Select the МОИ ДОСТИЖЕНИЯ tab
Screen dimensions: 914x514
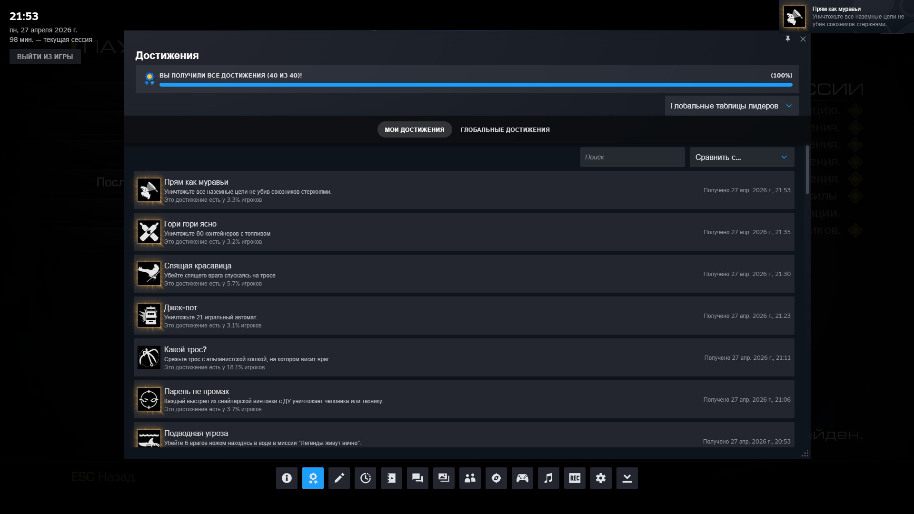coord(414,129)
